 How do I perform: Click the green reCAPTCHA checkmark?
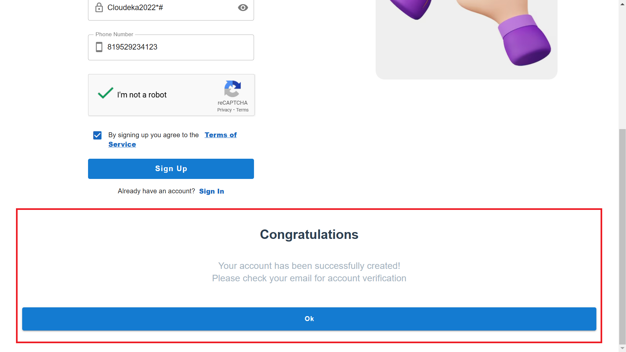pos(105,93)
